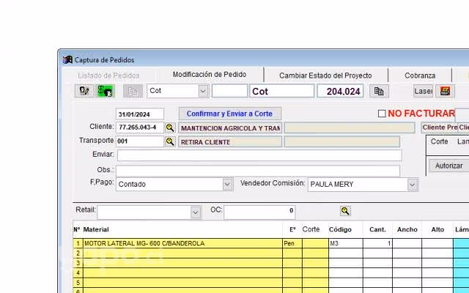Click the RETIRA CLIENTE transport name field

230,141
